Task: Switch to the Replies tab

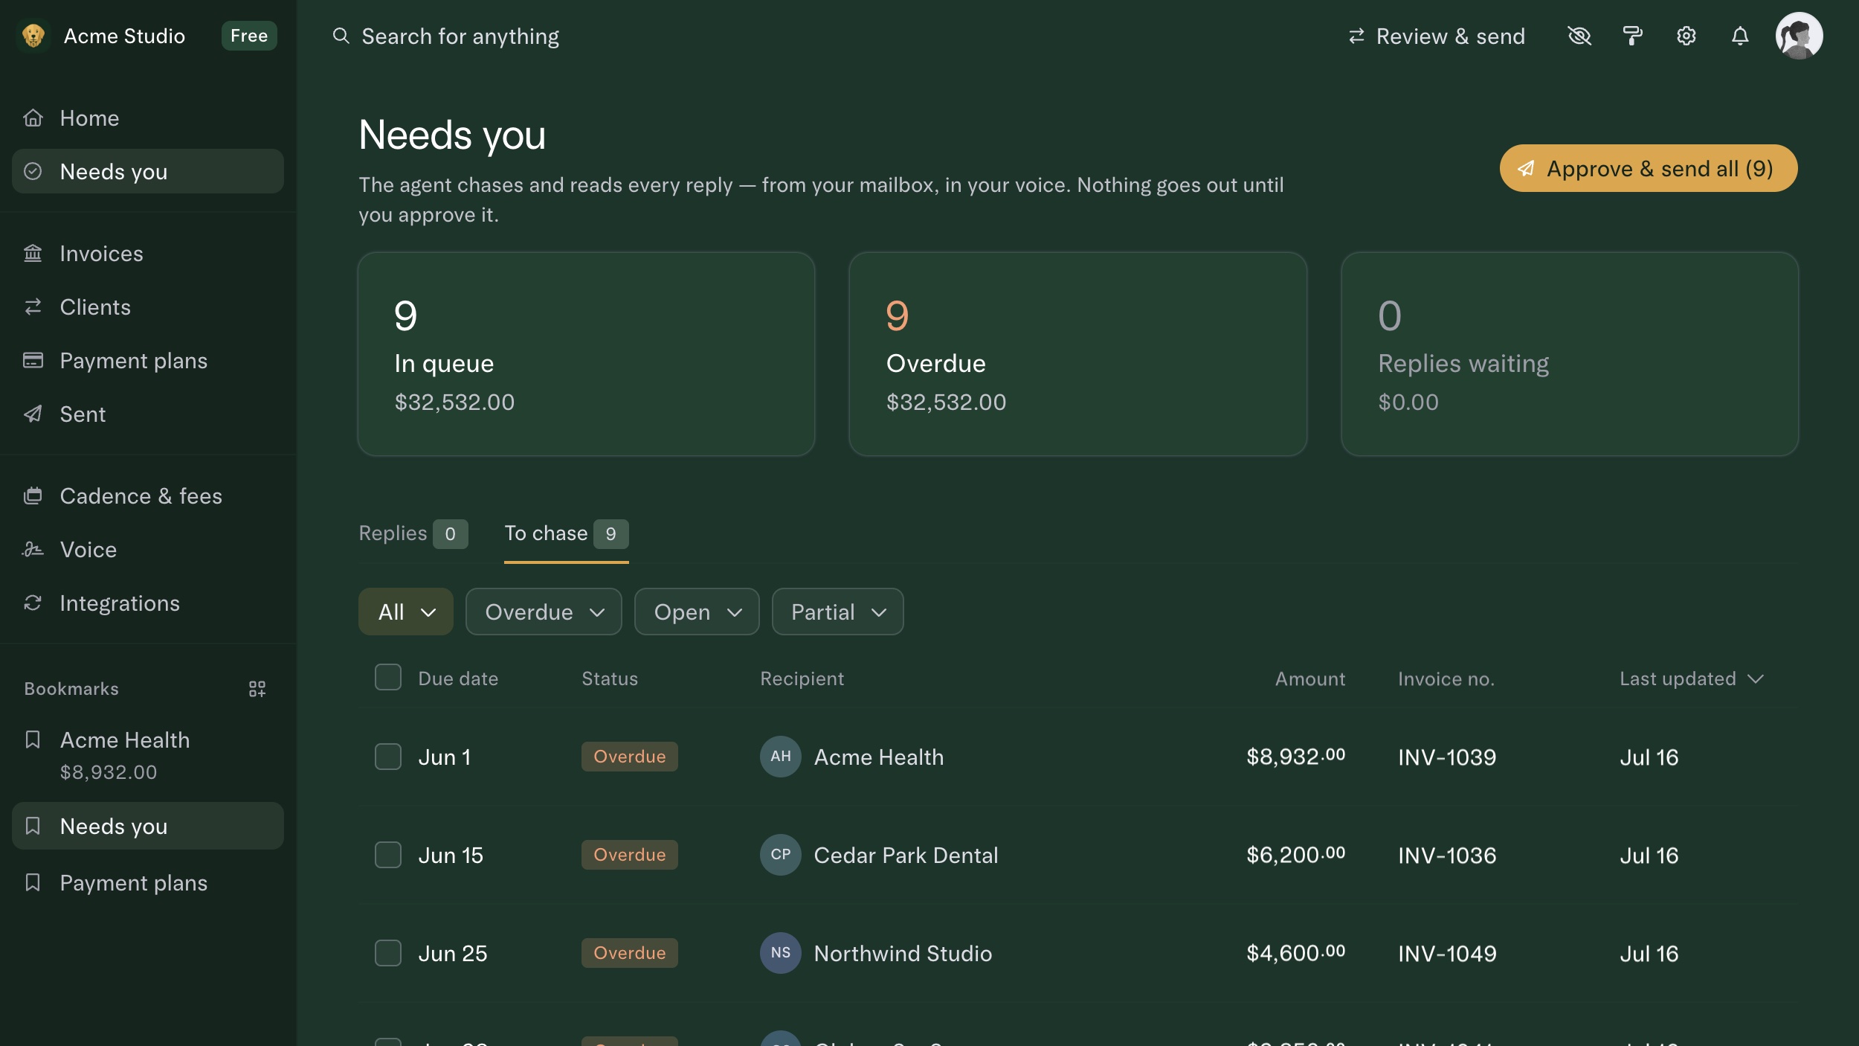Action: click(413, 533)
